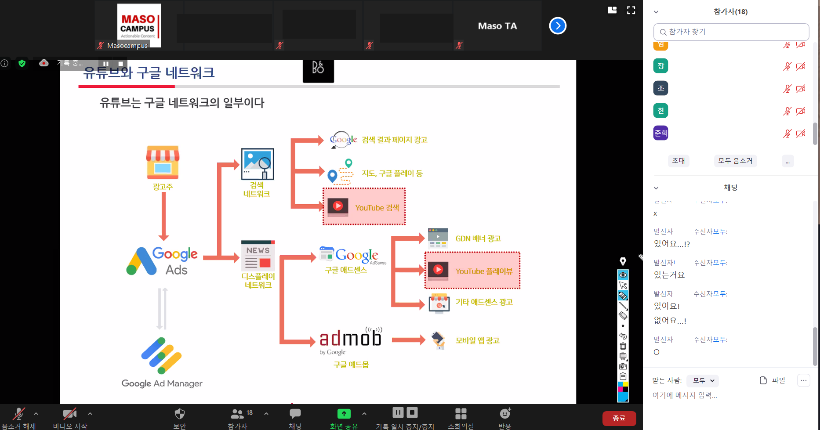This screenshot has width=820, height=430.
Task: Click the trash can clear annotation icon
Action: point(623,346)
